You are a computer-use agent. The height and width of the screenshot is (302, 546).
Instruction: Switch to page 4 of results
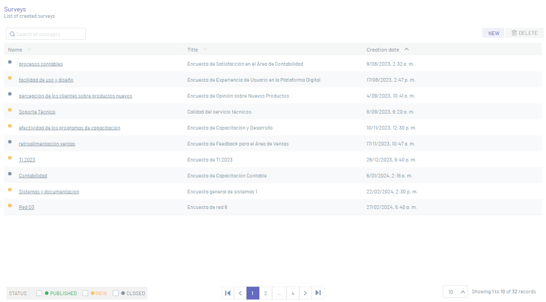click(293, 293)
